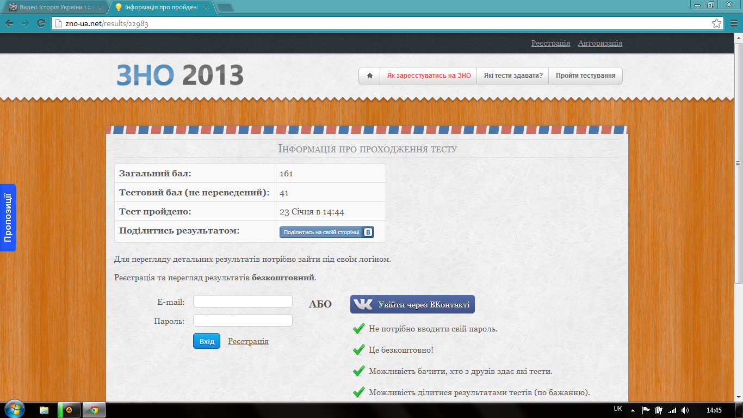743x418 pixels.
Task: Click the raw score value '41'
Action: tap(284, 193)
